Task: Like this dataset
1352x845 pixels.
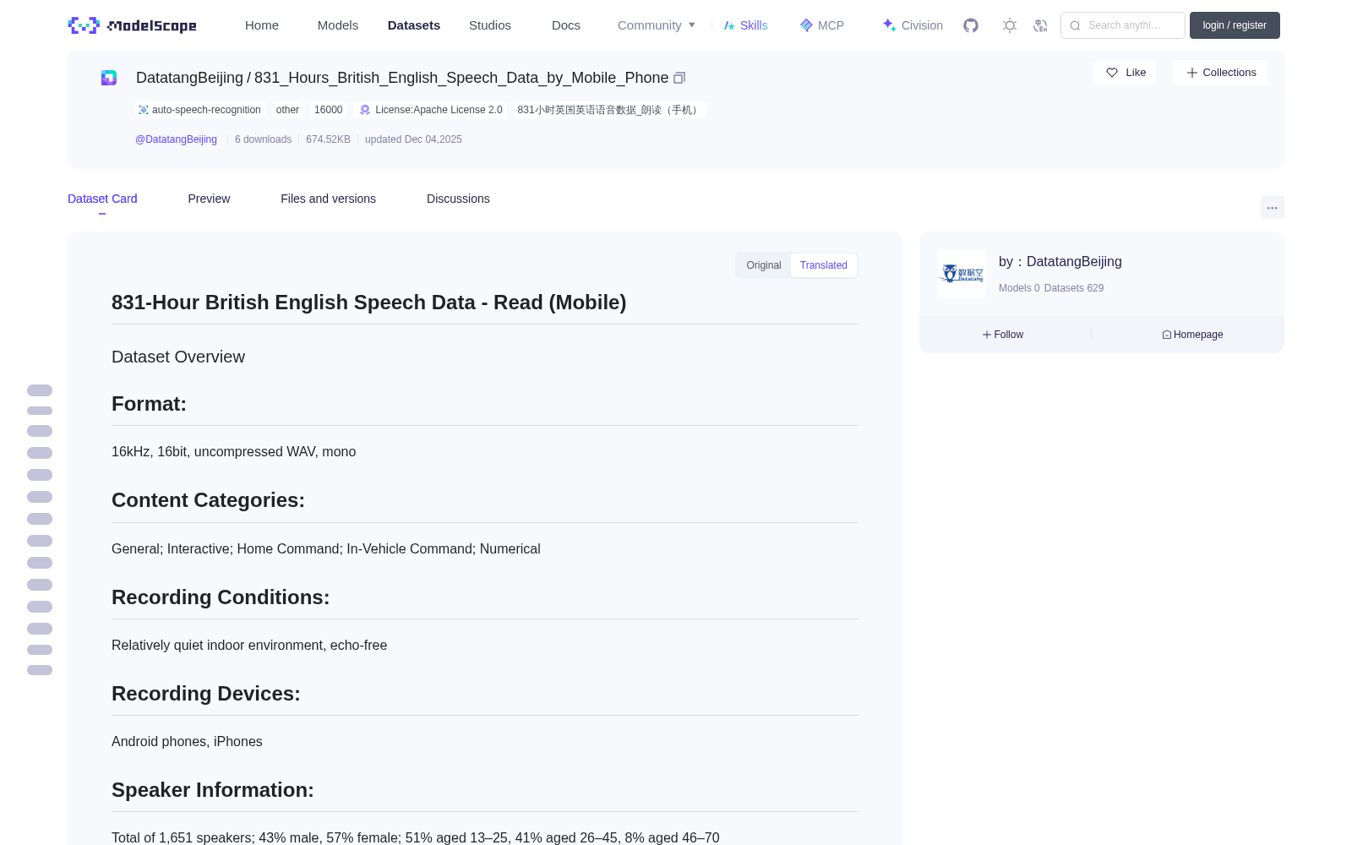Action: pos(1125,73)
